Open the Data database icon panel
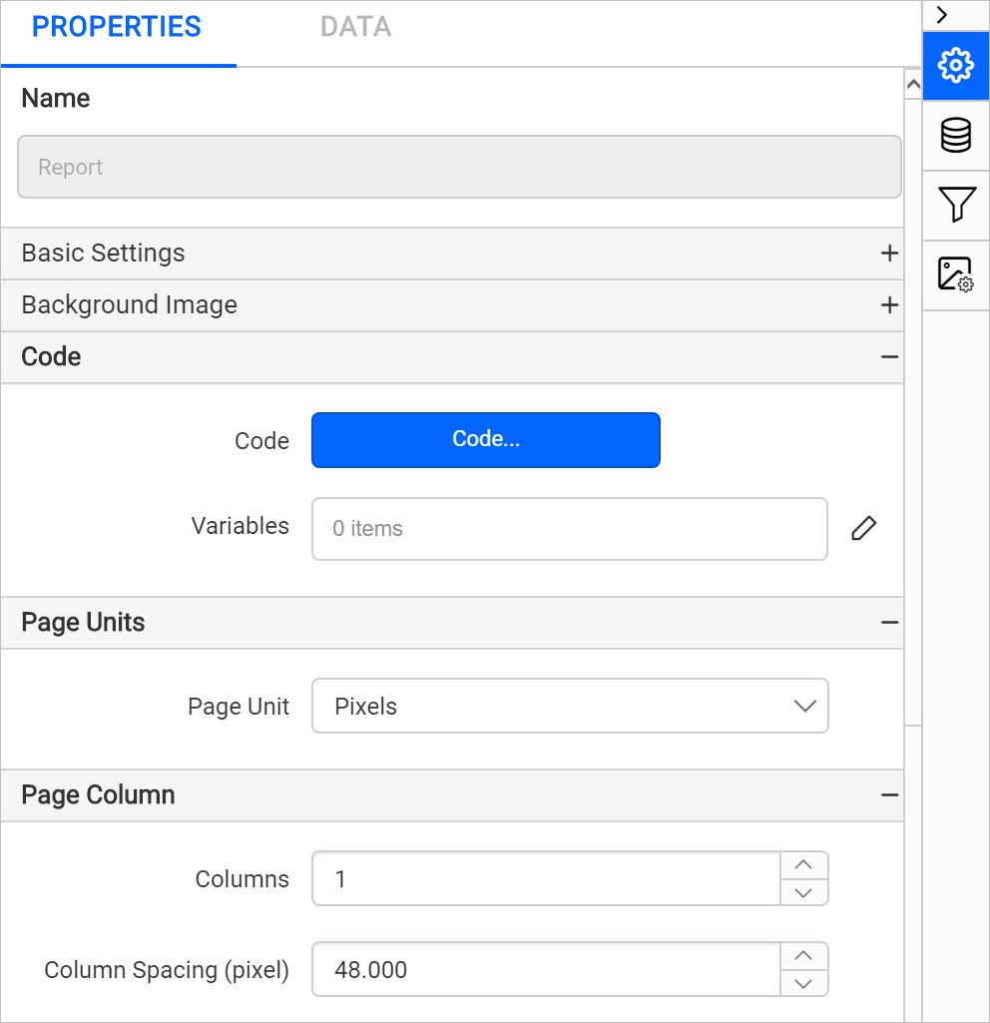 tap(955, 135)
